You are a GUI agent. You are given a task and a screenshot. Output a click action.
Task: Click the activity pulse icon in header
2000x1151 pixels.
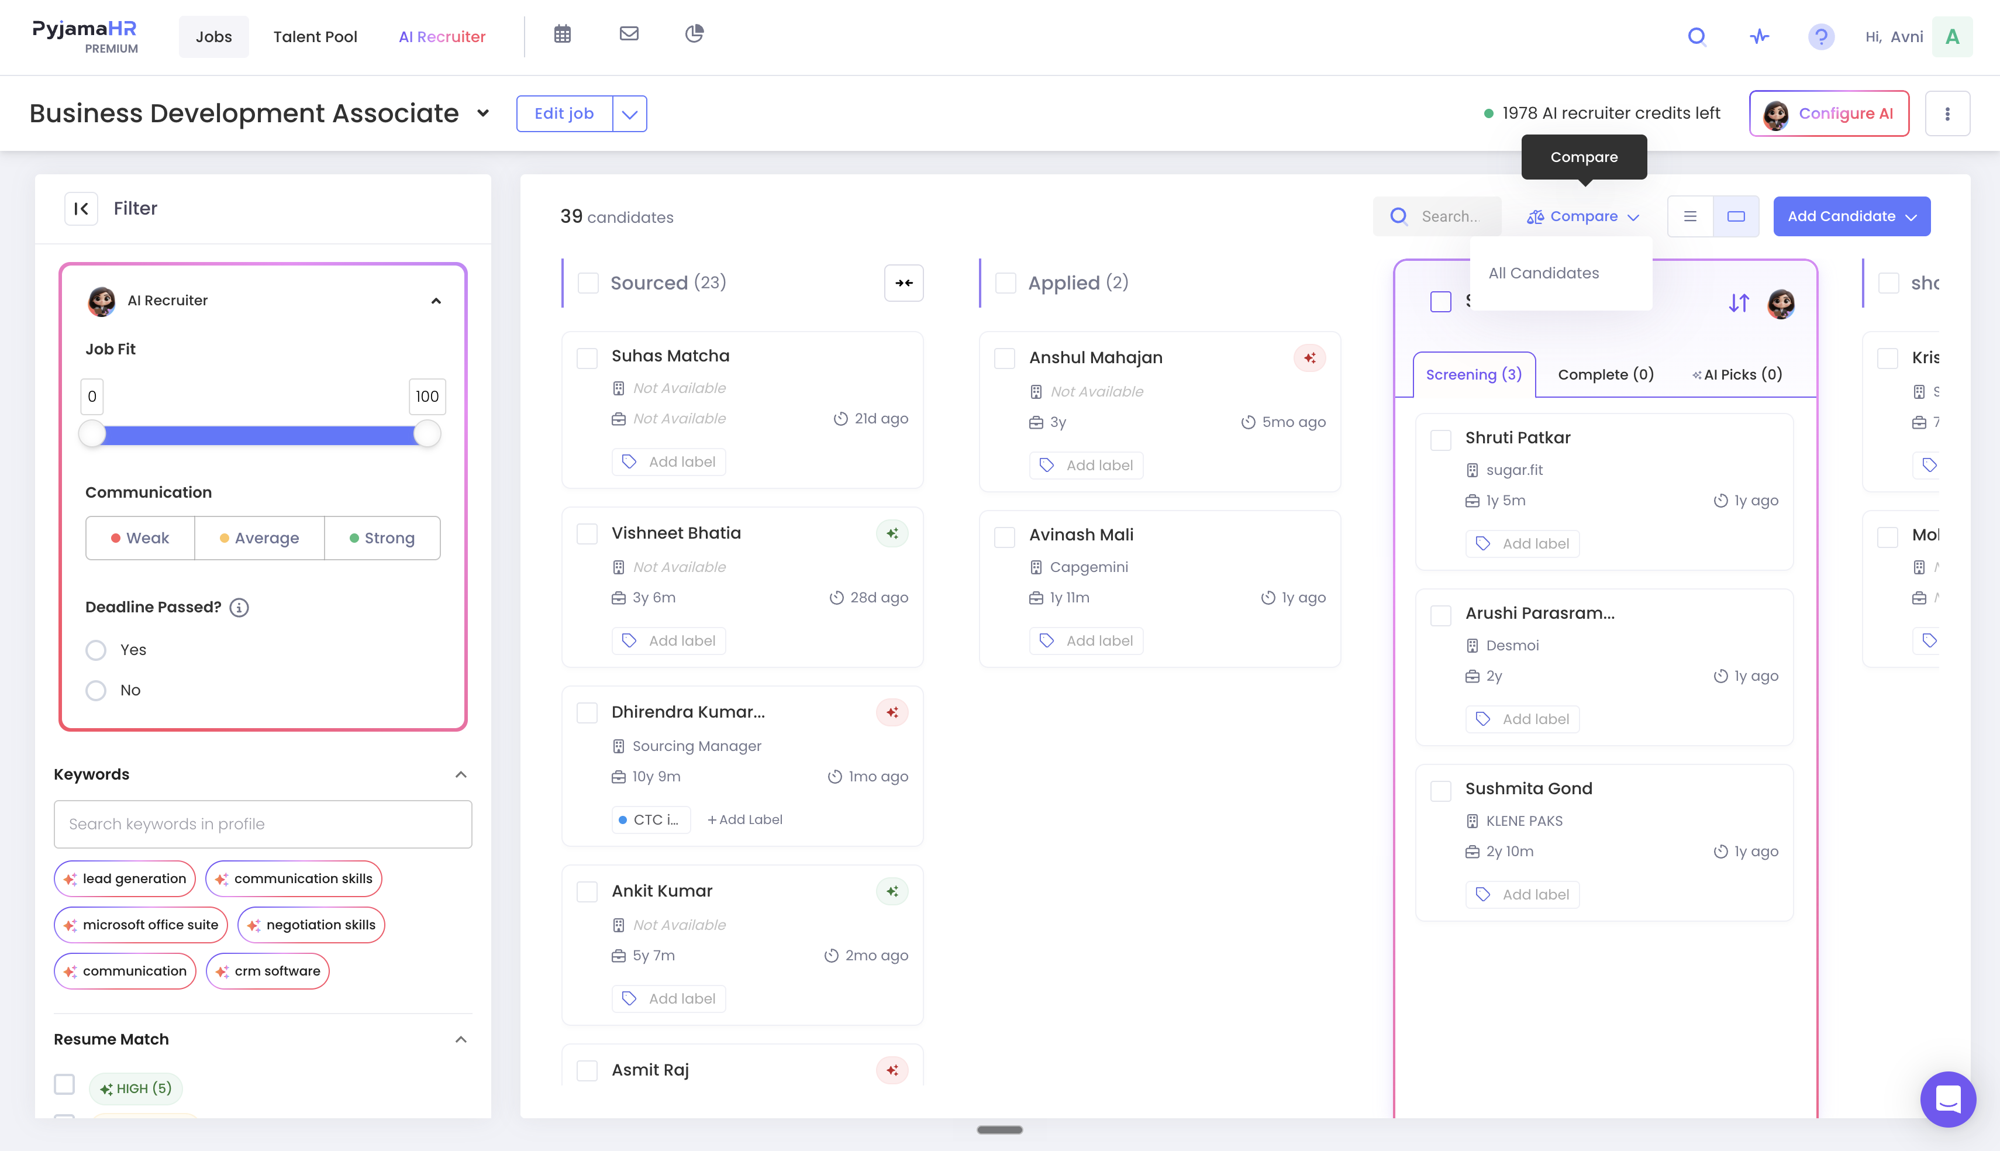point(1760,36)
